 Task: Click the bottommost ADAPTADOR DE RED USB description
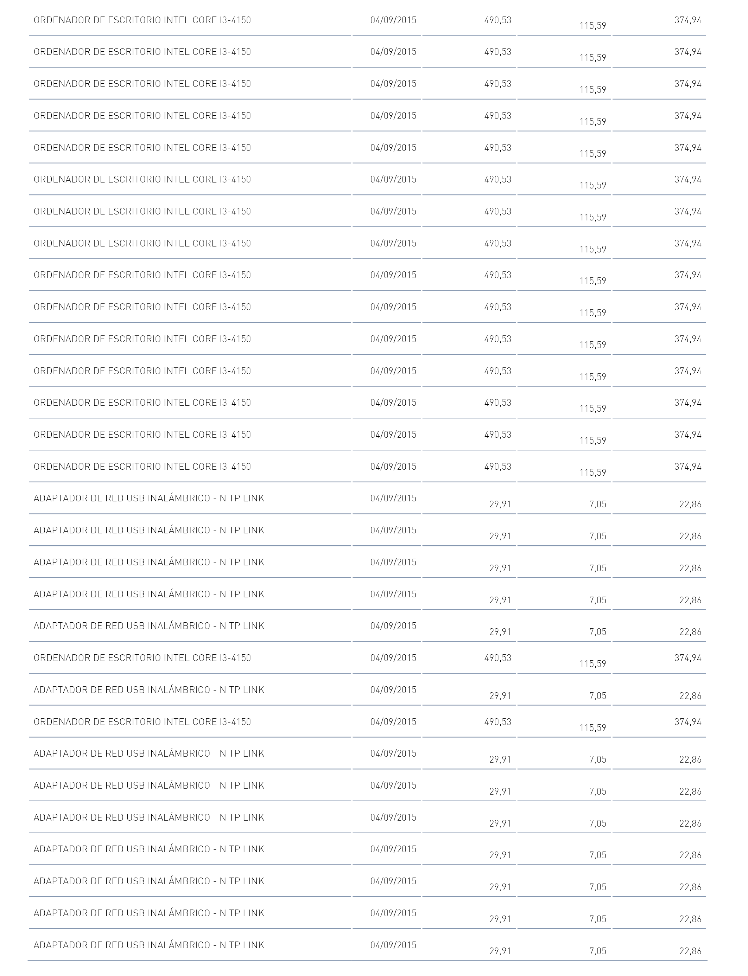pyautogui.click(x=149, y=945)
